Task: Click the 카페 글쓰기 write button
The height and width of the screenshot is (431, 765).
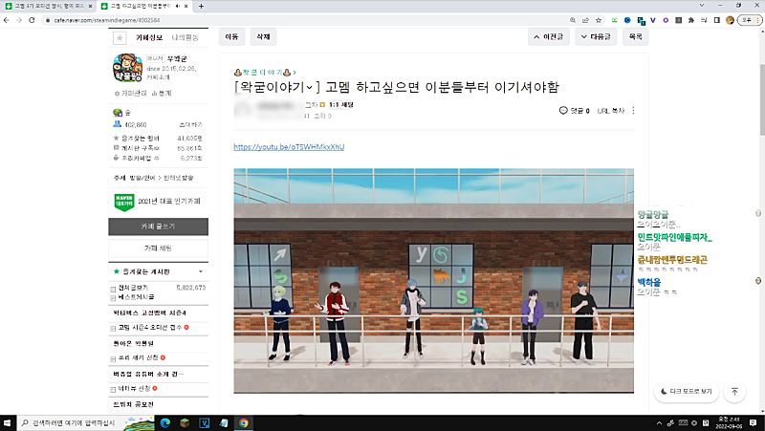Action: 158,226
